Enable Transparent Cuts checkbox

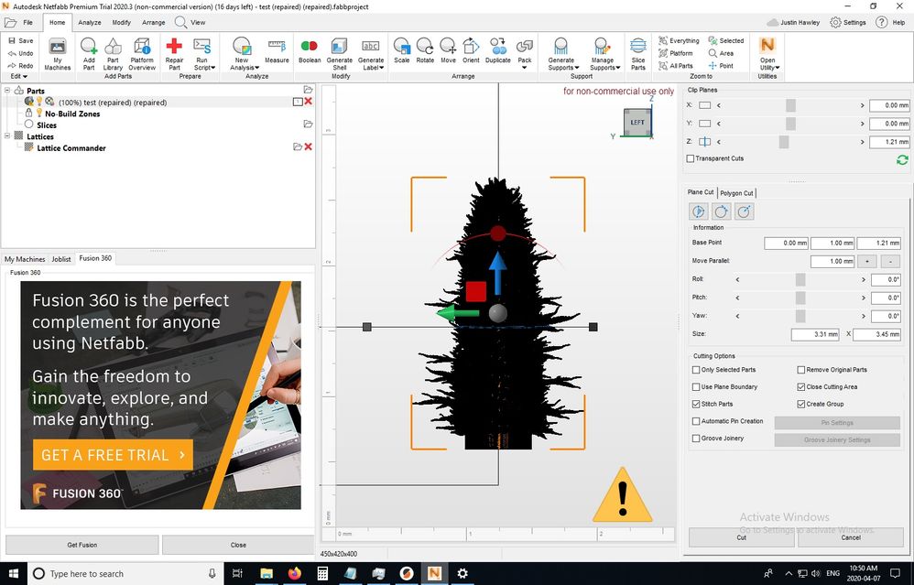click(x=691, y=158)
